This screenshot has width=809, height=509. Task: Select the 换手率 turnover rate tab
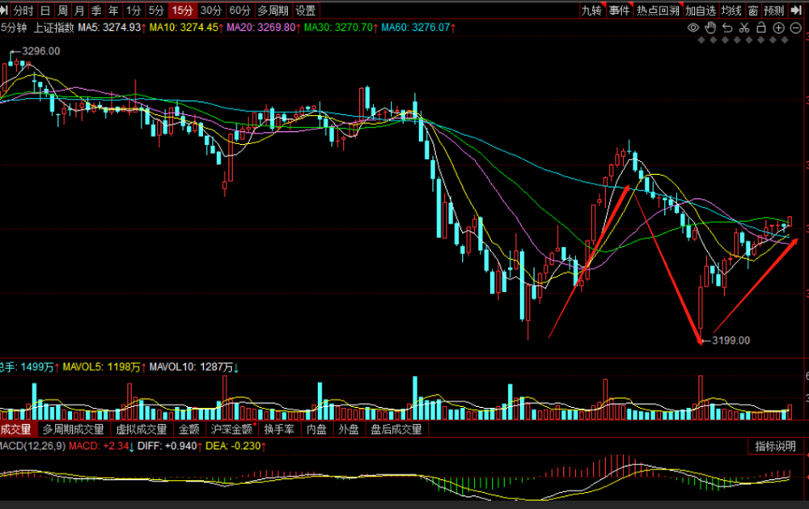[x=280, y=429]
